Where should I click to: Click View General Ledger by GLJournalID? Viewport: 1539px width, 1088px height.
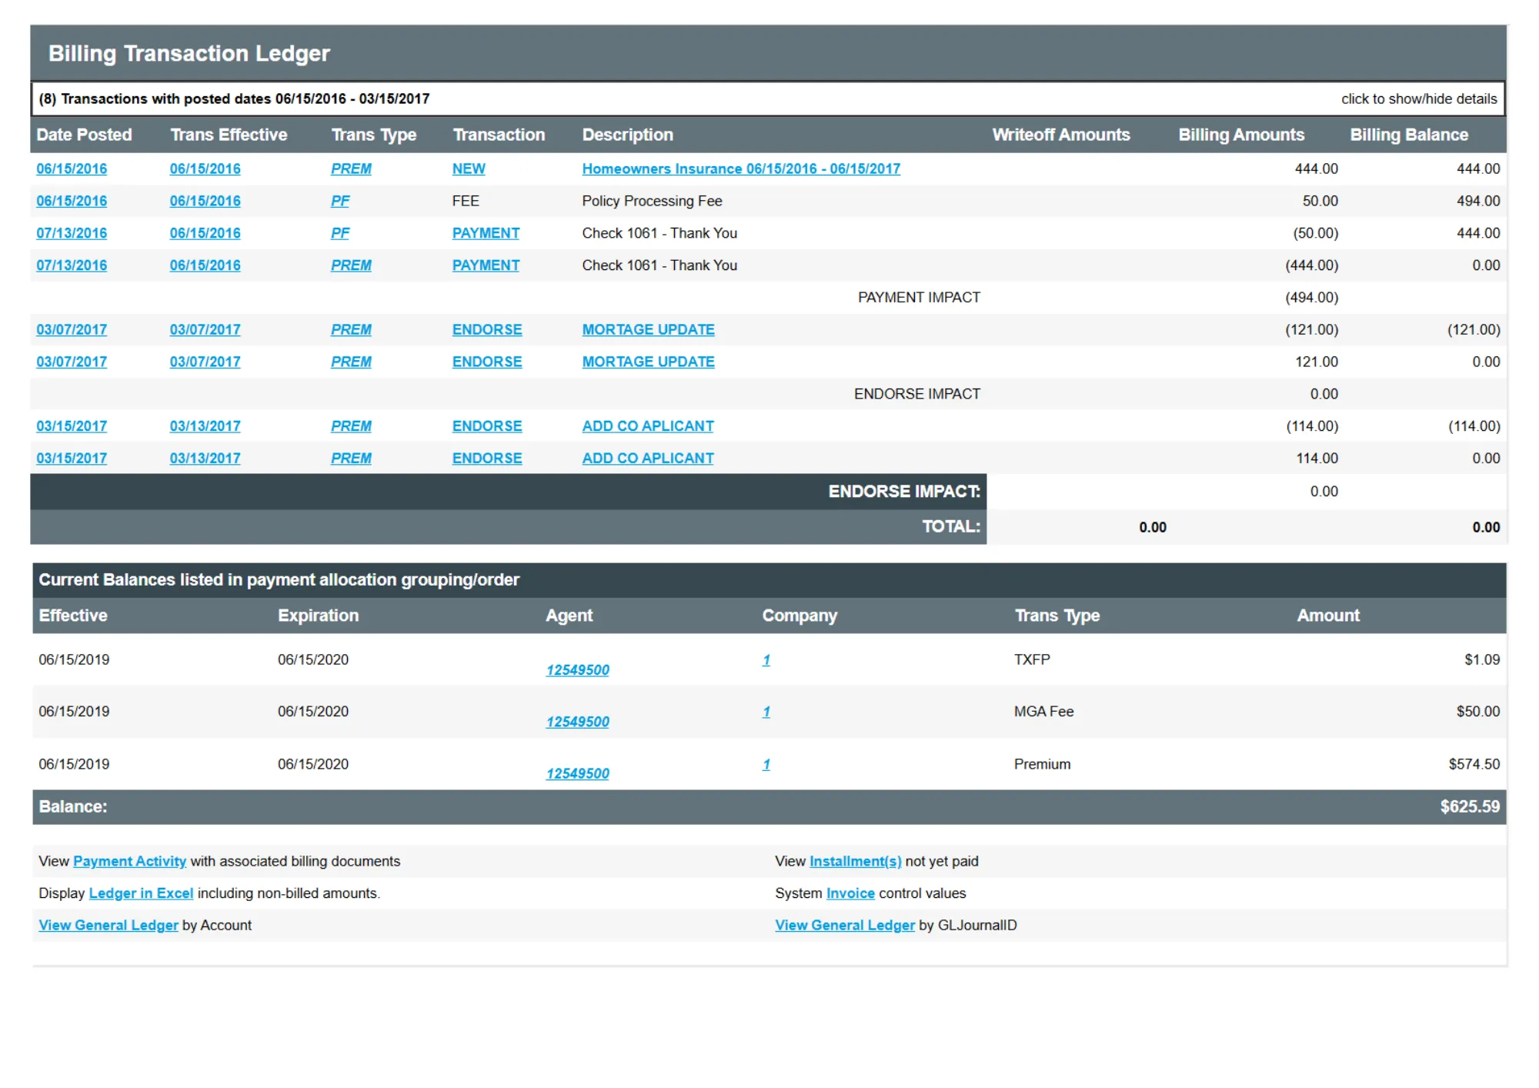[844, 925]
